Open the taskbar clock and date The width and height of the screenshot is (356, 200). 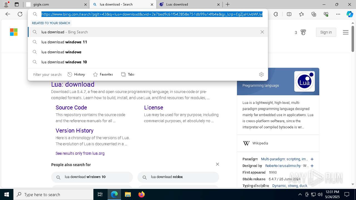(332, 194)
